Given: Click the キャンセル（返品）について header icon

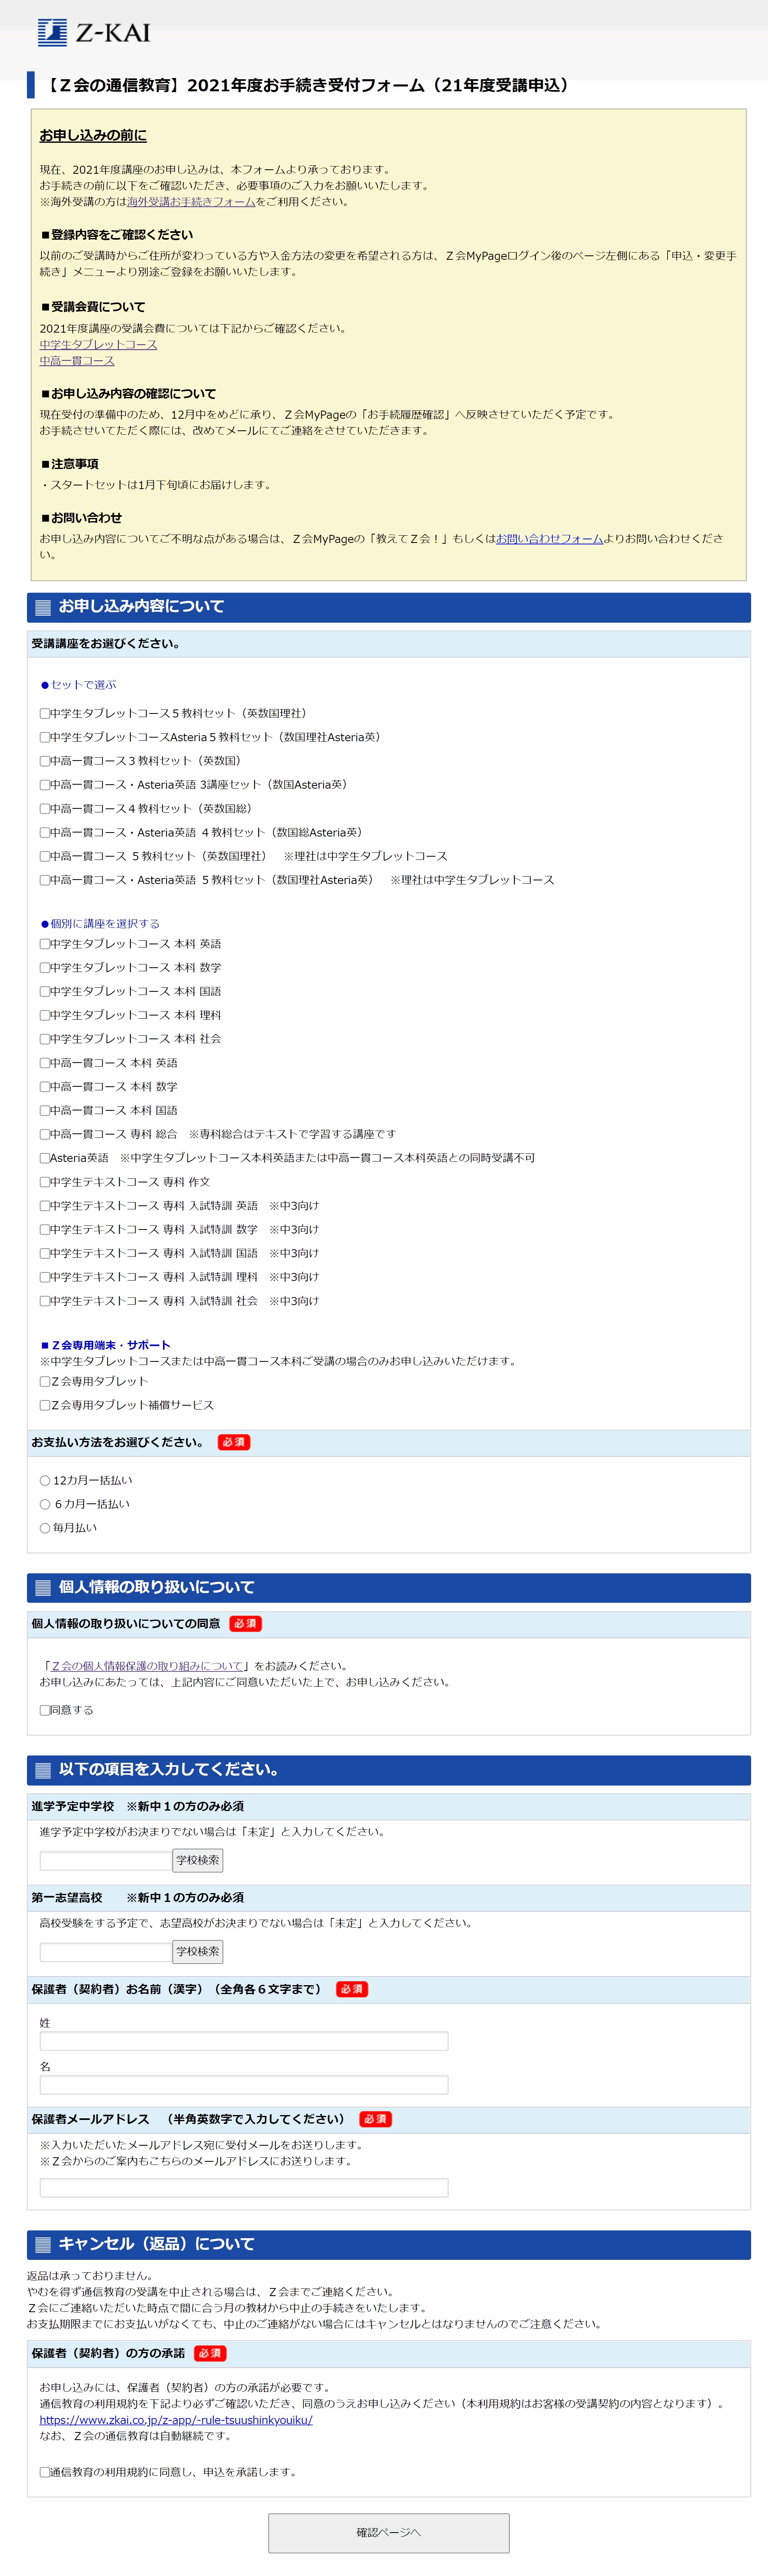Looking at the screenshot, I should pyautogui.click(x=43, y=2245).
